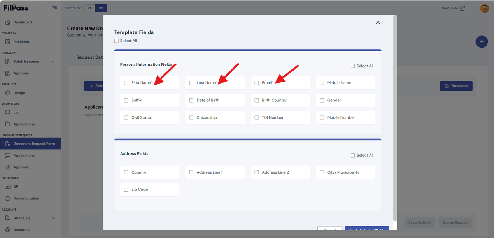Switch to version v1

(x=89, y=8)
